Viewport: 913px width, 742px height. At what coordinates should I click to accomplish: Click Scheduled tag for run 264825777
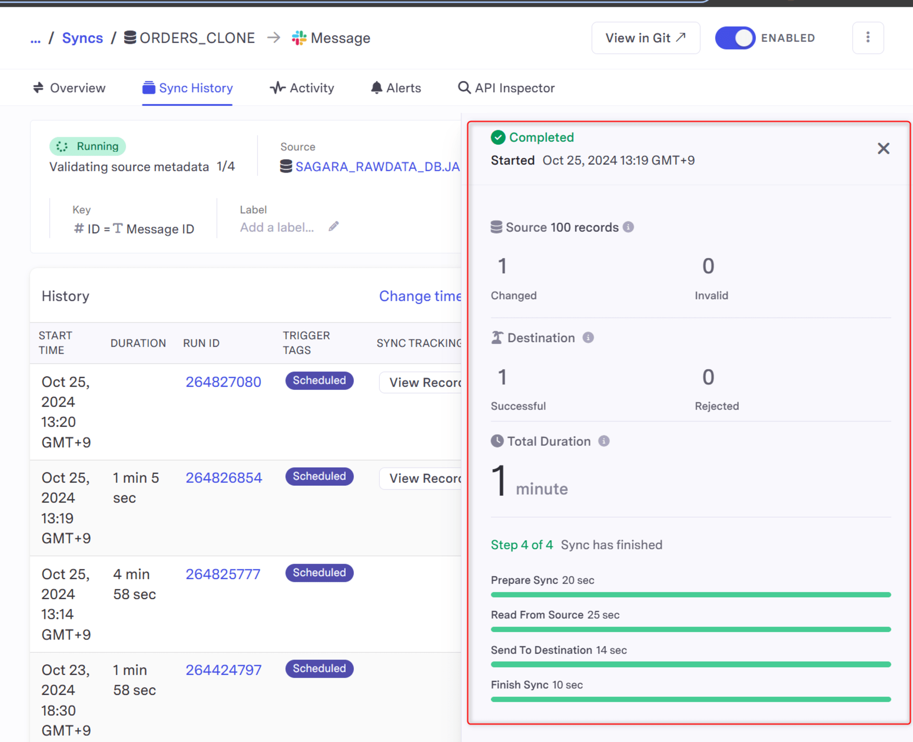pyautogui.click(x=319, y=573)
